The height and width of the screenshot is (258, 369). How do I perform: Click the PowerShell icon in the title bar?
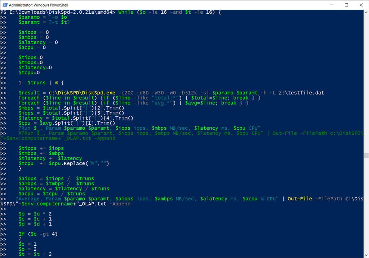click(5, 5)
